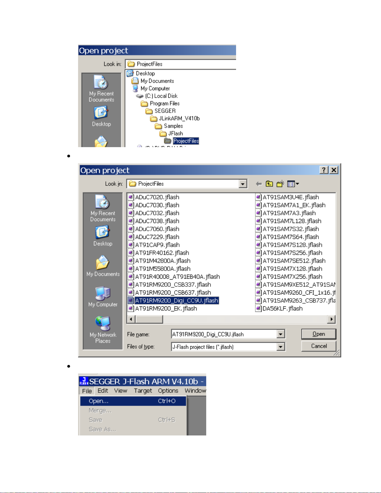Click the Open button
381x493 pixels.
coord(319,334)
